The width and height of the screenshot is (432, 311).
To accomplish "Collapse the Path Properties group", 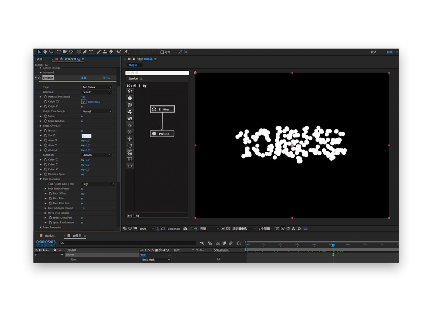I will click(x=41, y=179).
